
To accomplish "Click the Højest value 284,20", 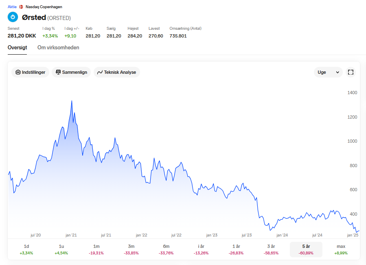I will [x=135, y=36].
